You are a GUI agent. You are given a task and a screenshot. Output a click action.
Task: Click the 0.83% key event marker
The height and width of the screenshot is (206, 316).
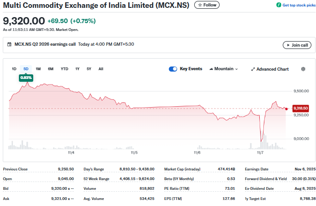(x=26, y=78)
